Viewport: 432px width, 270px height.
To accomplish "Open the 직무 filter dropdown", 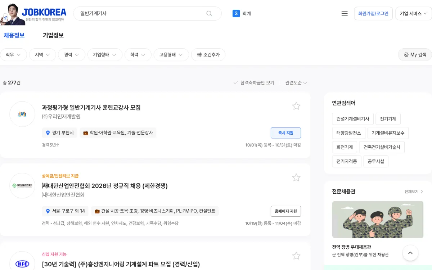I will coord(13,55).
